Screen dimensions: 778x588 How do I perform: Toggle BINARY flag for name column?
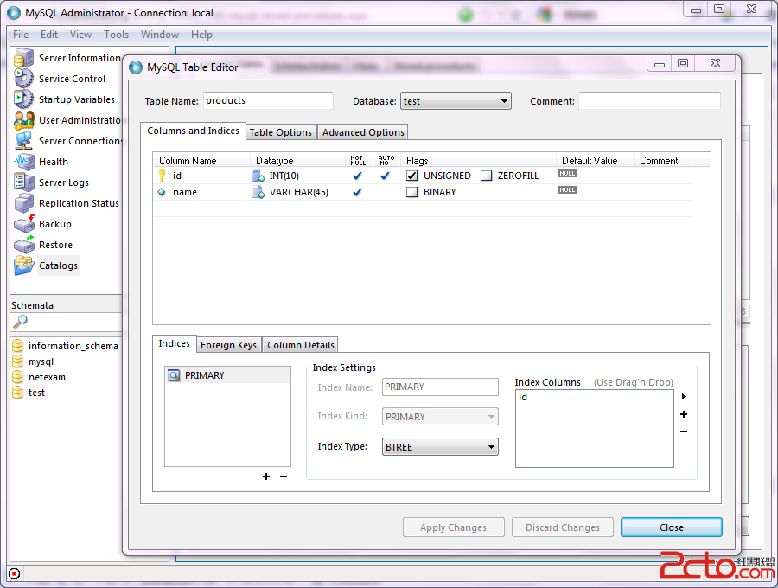tap(411, 192)
